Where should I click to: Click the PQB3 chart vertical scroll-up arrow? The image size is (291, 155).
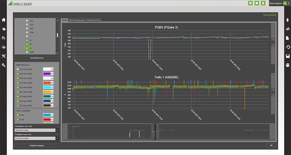click(273, 25)
